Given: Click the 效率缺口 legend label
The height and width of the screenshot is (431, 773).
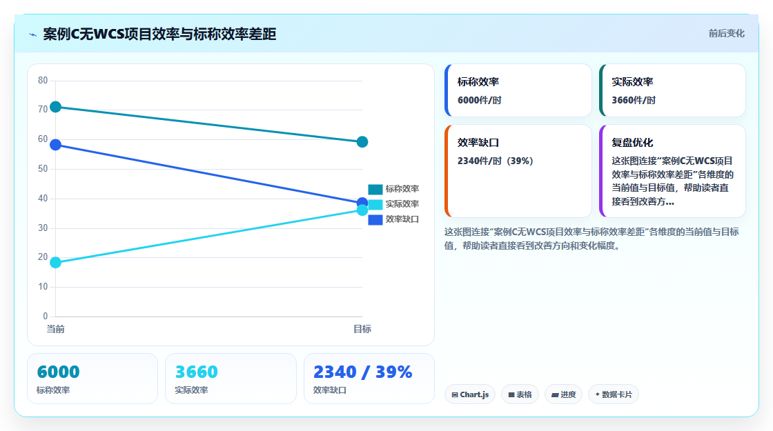Looking at the screenshot, I should pos(402,220).
